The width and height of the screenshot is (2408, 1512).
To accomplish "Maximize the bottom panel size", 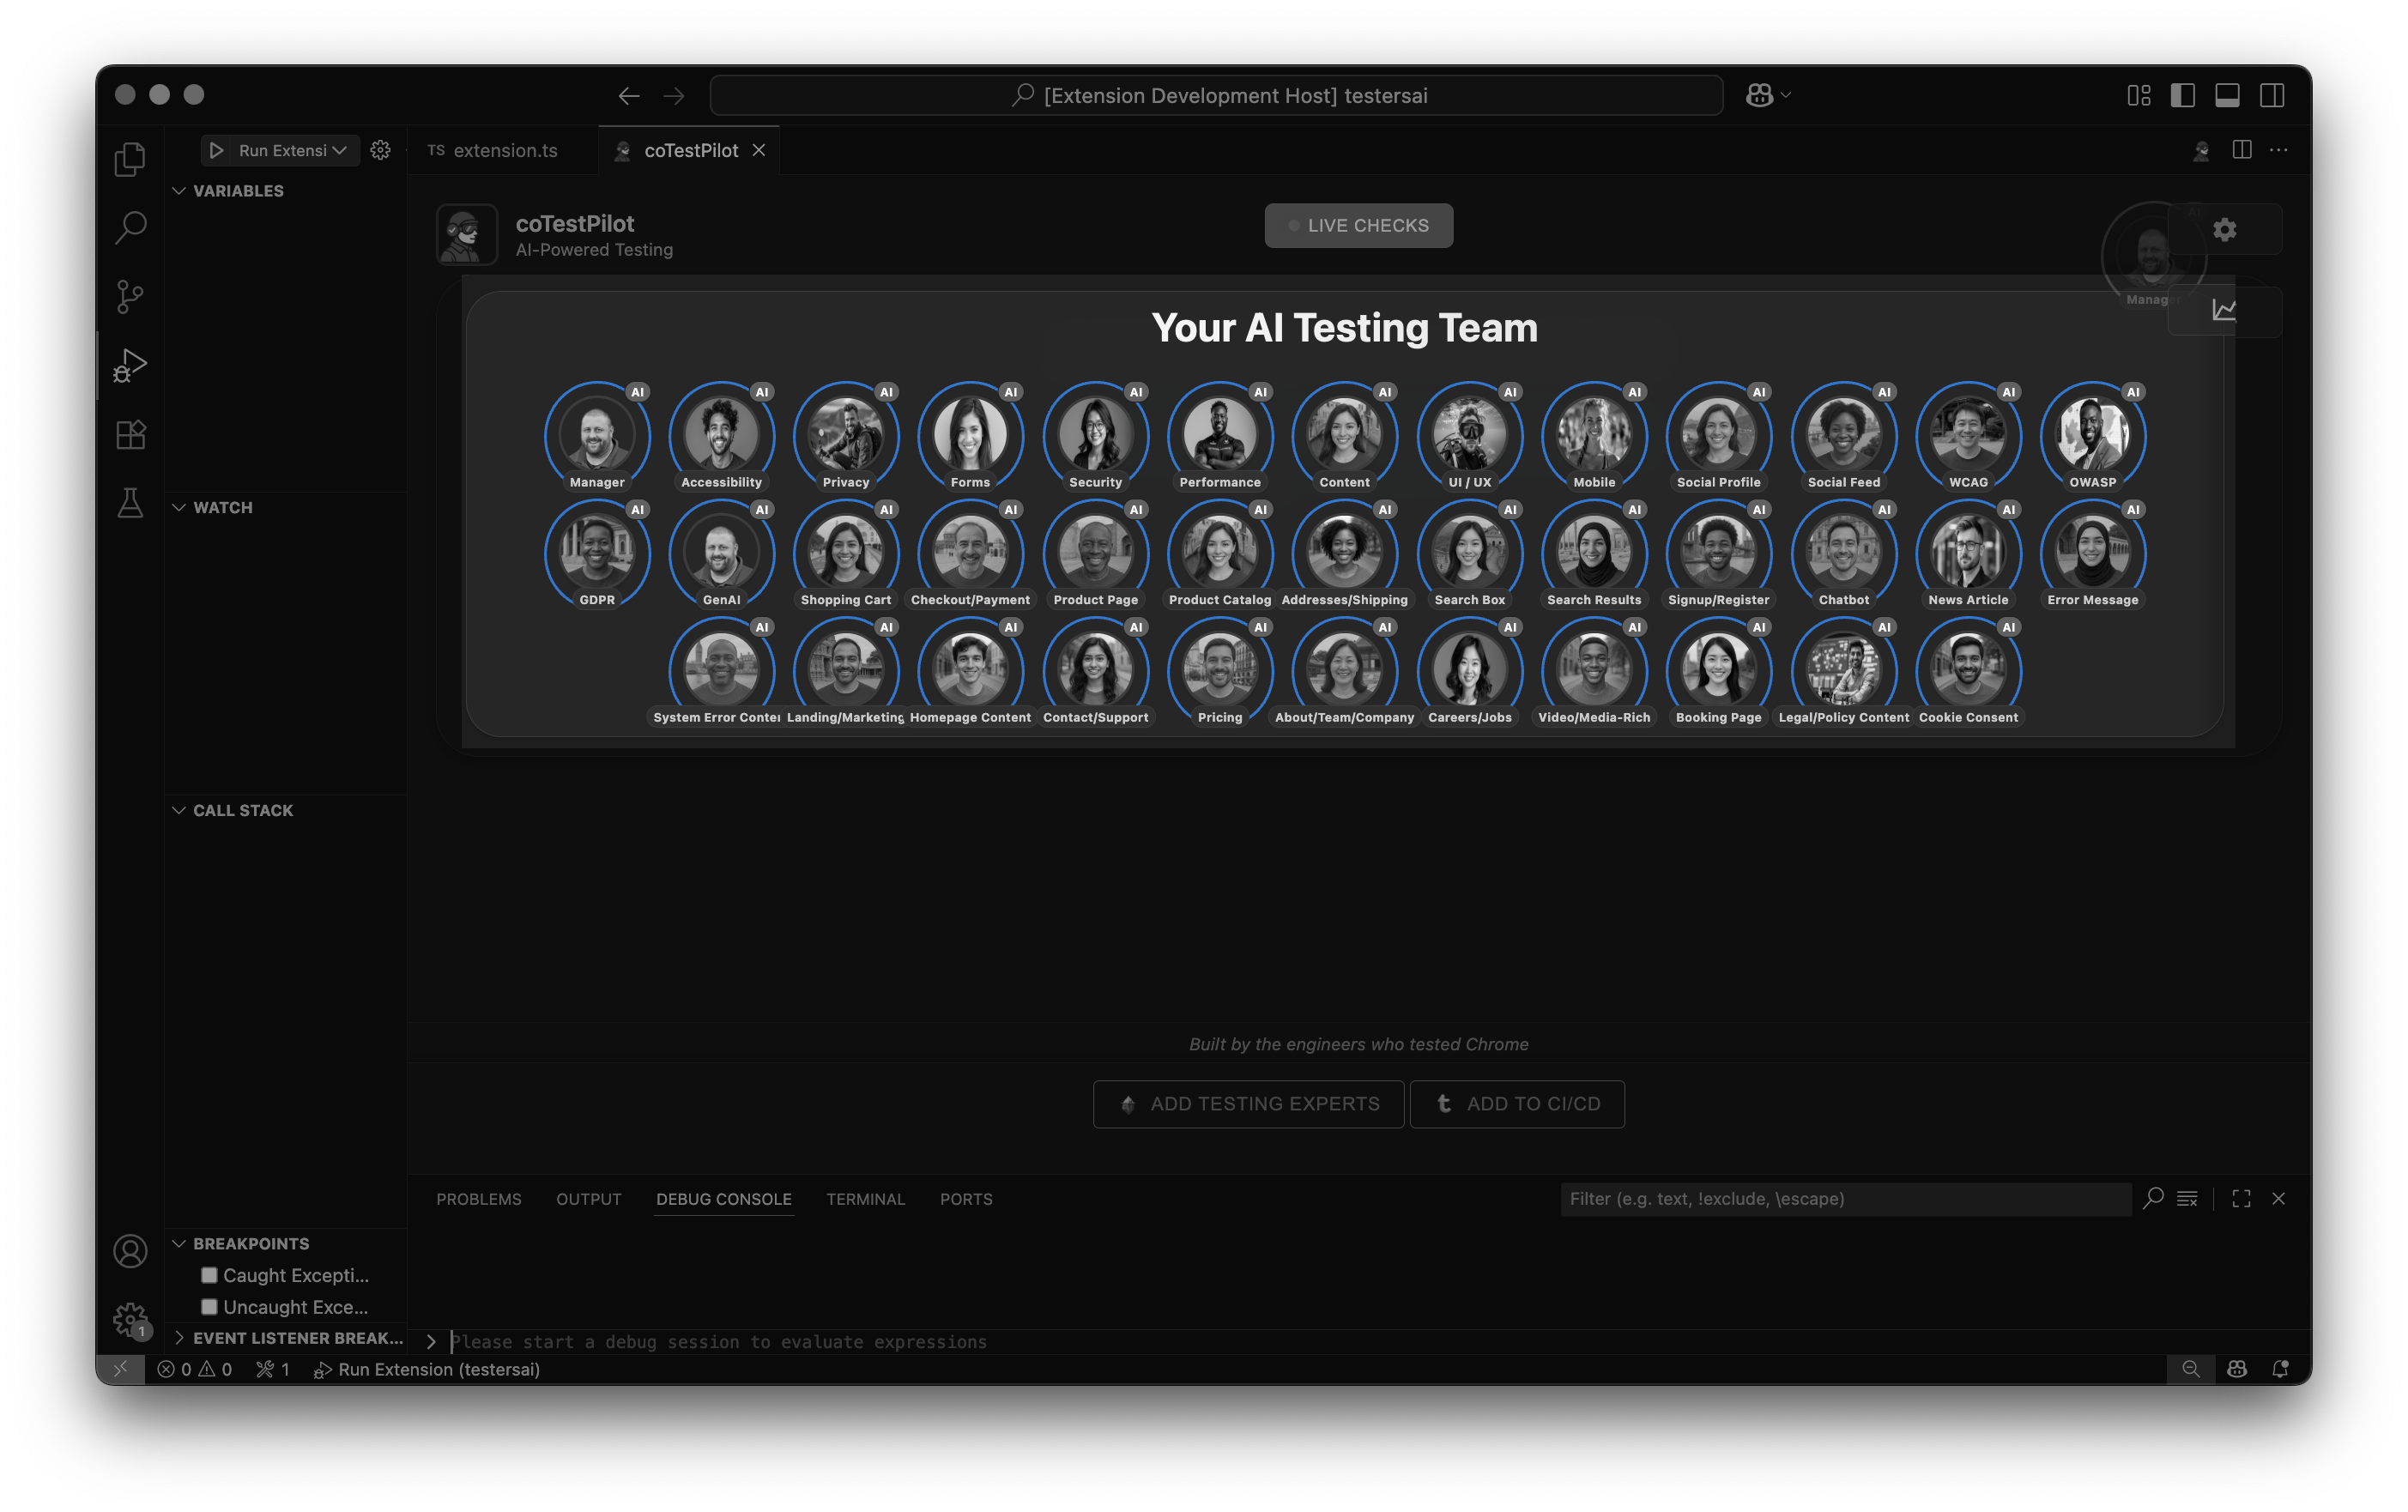I will pyautogui.click(x=2241, y=1198).
